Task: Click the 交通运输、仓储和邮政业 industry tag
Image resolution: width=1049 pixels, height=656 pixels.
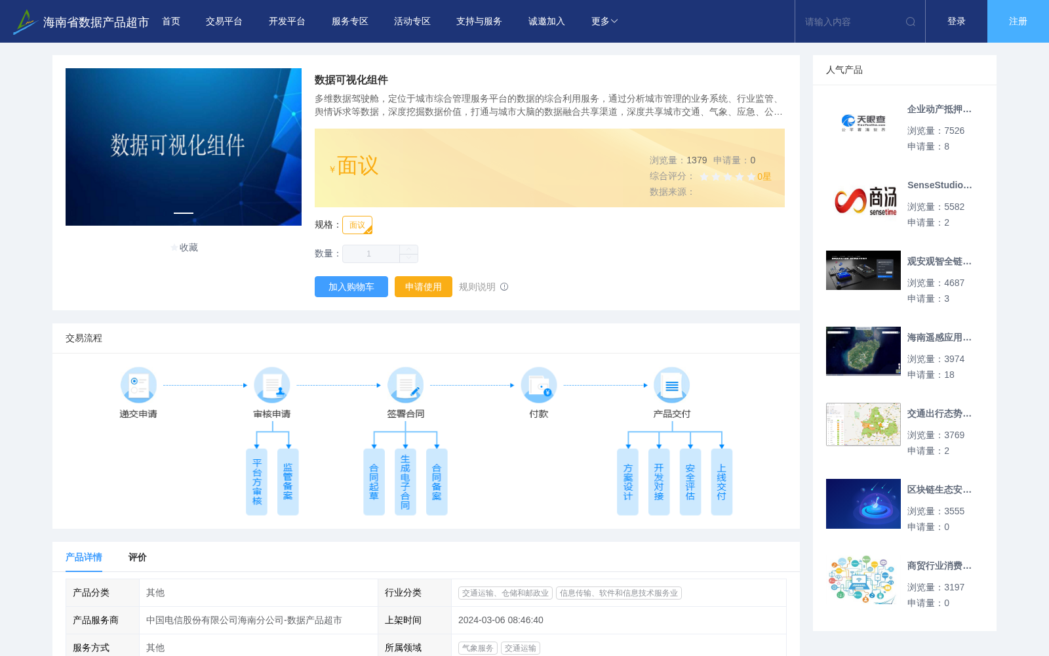Action: point(505,593)
